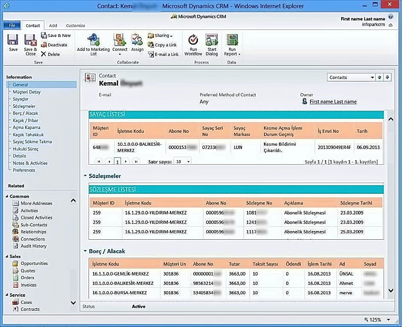
Task: Open the Sharing dropdown
Action: point(160,35)
